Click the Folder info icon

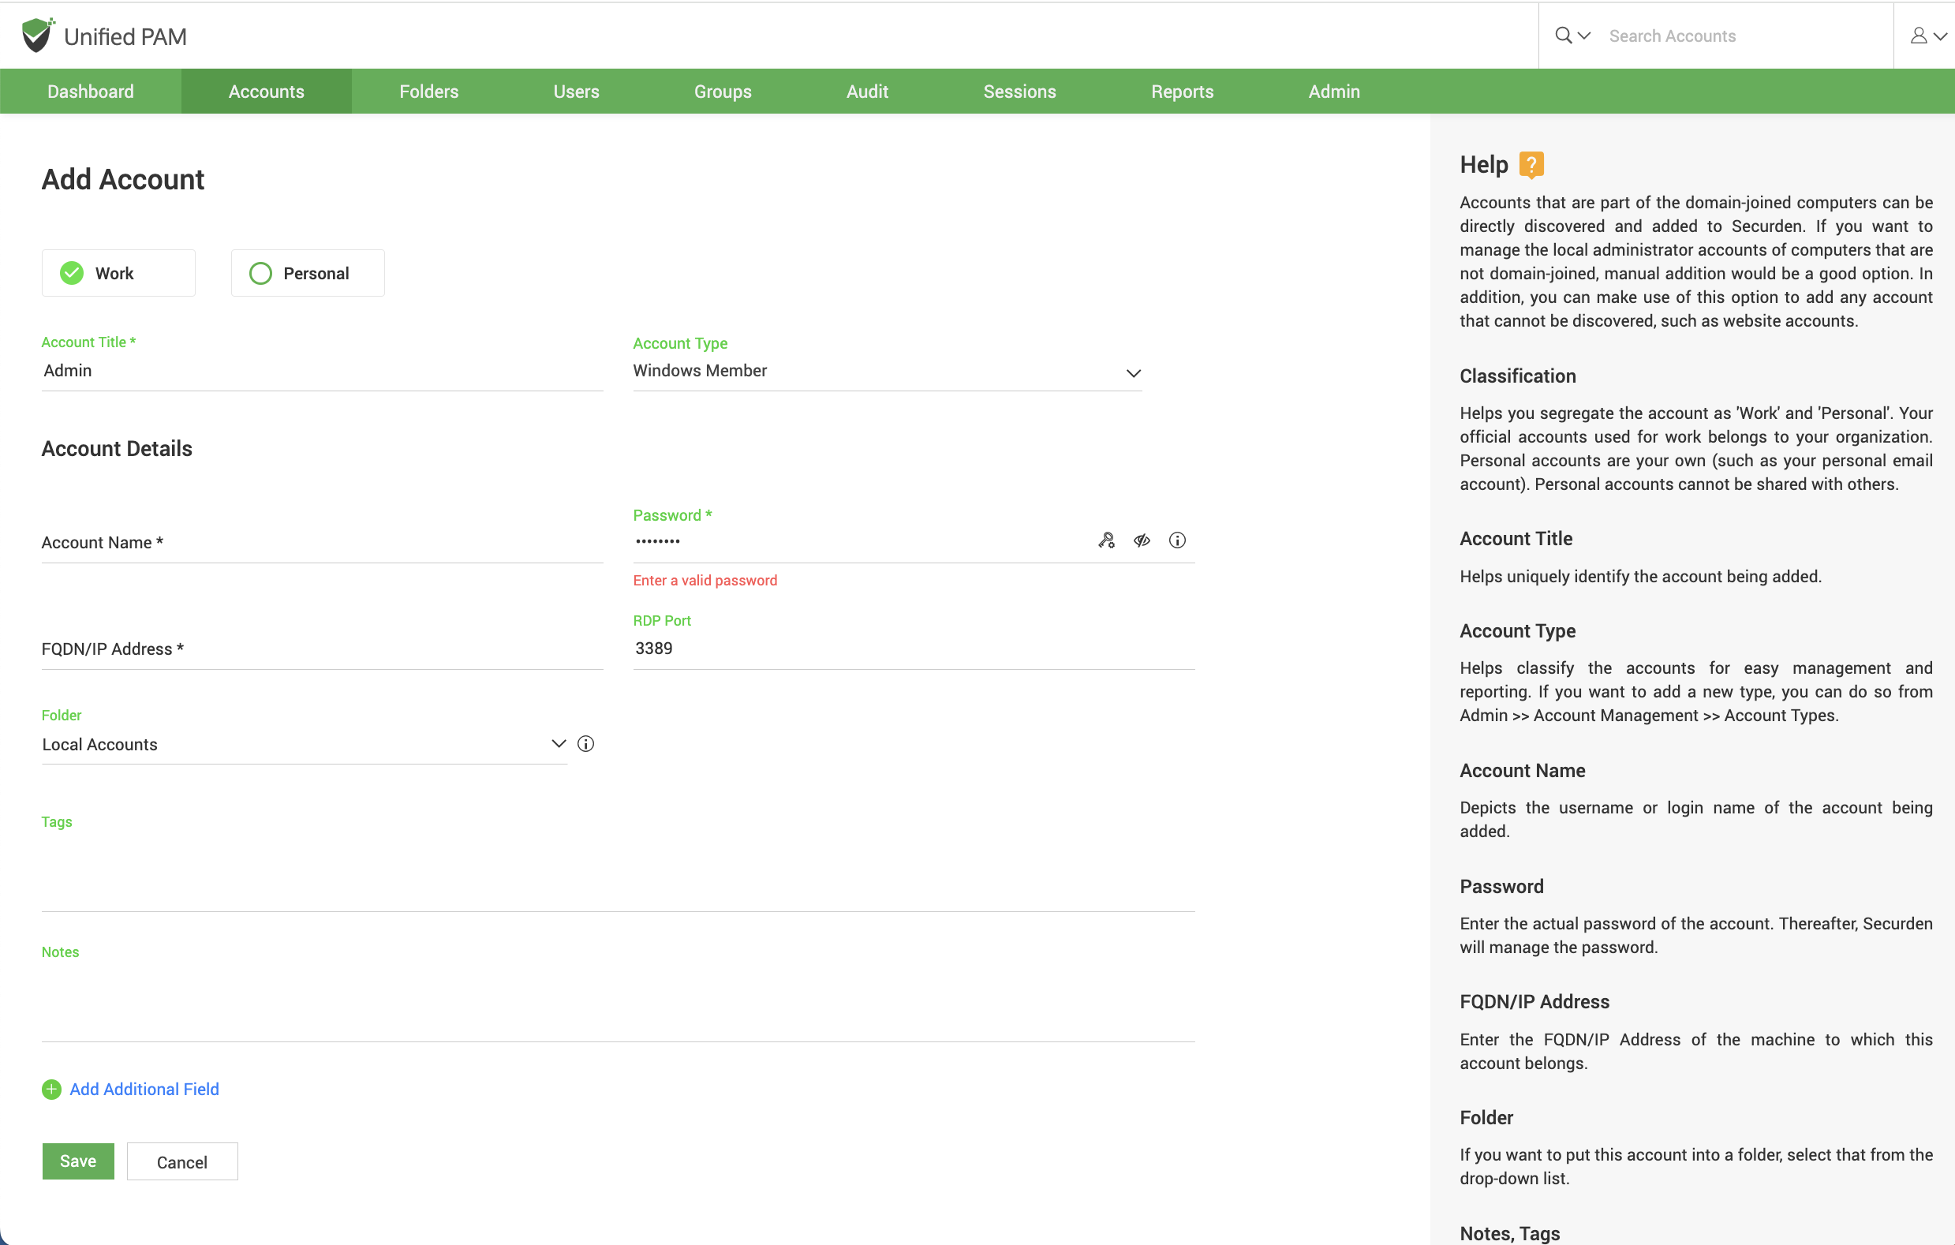585,743
